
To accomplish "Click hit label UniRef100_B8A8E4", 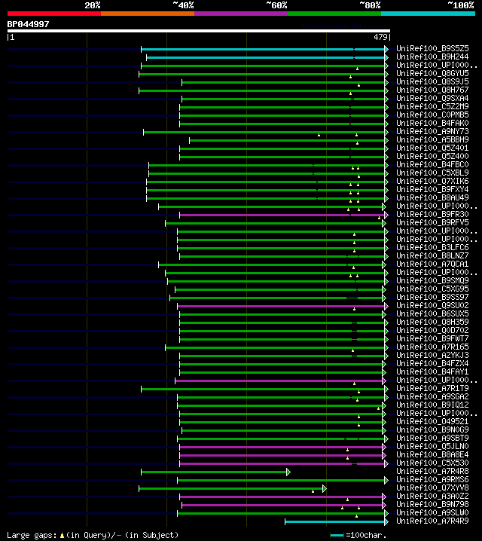I will click(x=432, y=454).
